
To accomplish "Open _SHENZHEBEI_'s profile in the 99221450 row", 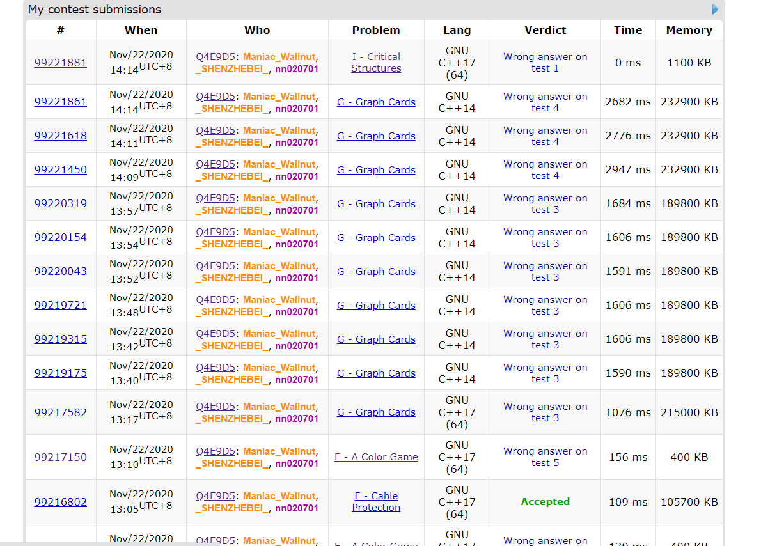I will [233, 176].
